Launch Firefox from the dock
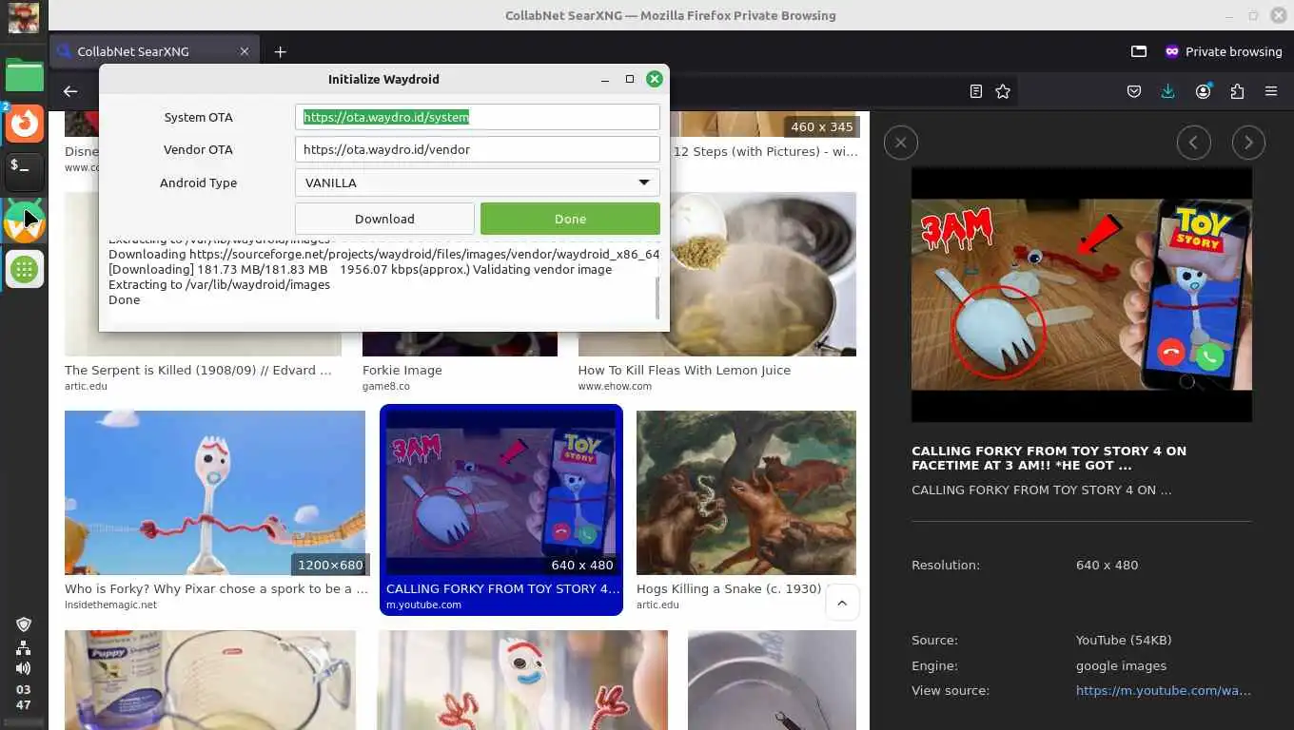 tap(25, 124)
